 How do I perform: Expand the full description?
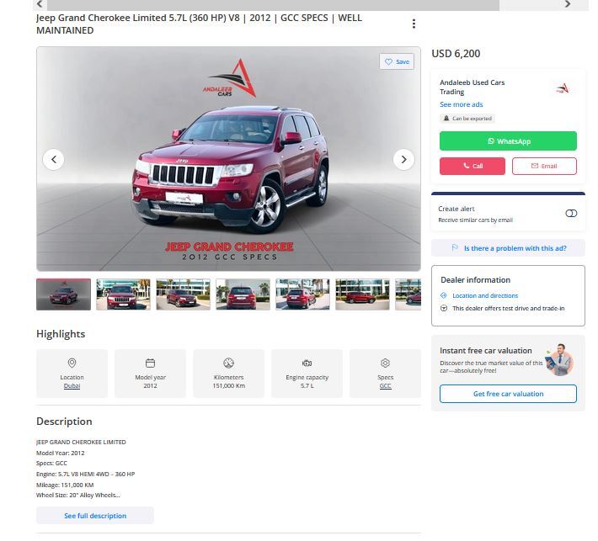click(x=95, y=516)
